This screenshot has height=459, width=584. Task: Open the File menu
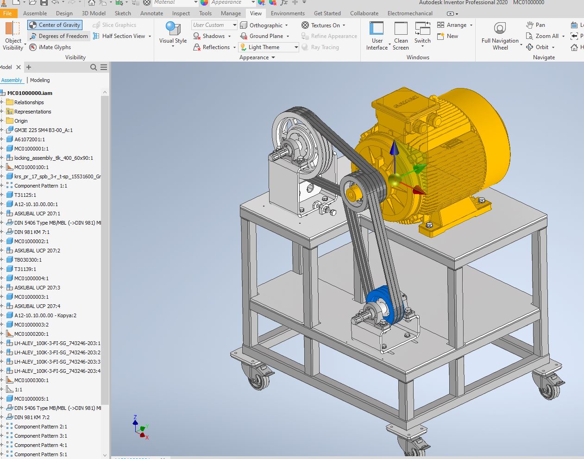pyautogui.click(x=7, y=13)
